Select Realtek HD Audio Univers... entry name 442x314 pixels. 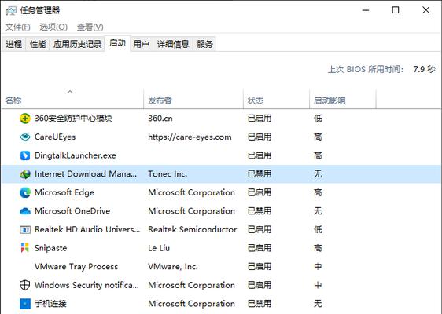[x=87, y=229]
